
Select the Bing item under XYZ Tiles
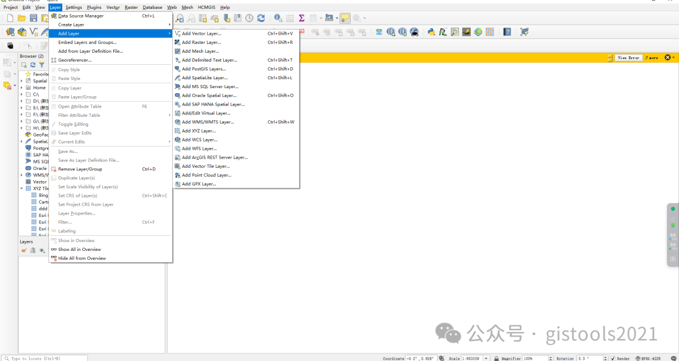point(40,196)
